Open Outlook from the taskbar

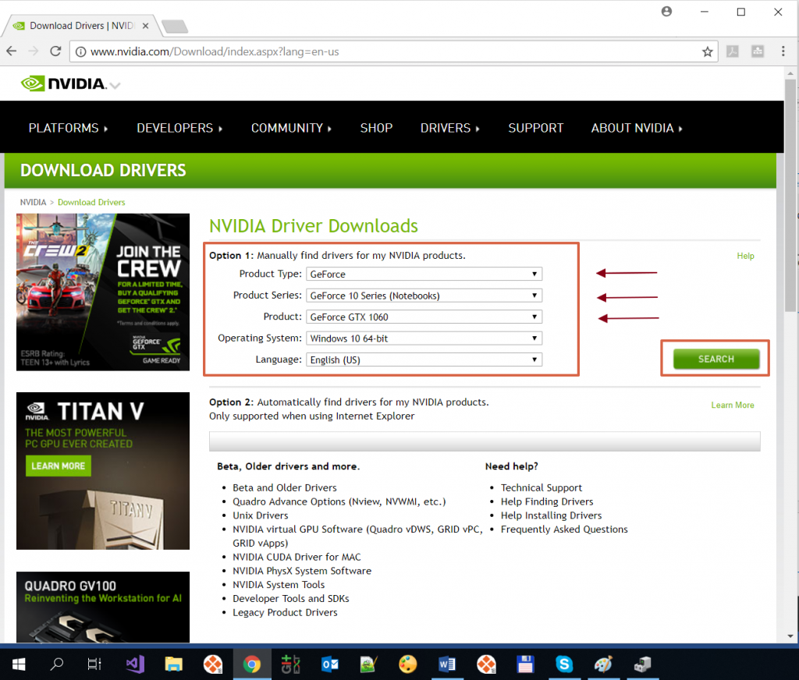click(329, 664)
